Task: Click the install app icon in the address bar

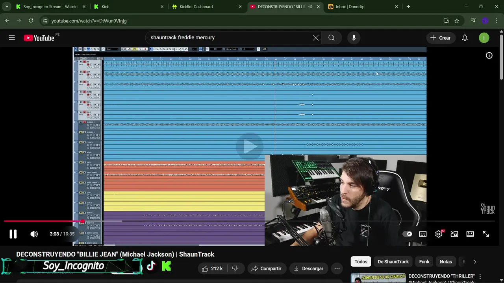Action: click(x=446, y=21)
